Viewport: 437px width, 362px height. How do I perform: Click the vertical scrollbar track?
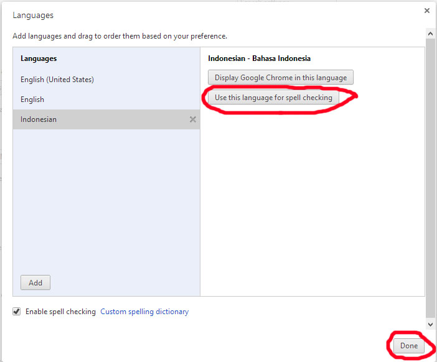430,179
